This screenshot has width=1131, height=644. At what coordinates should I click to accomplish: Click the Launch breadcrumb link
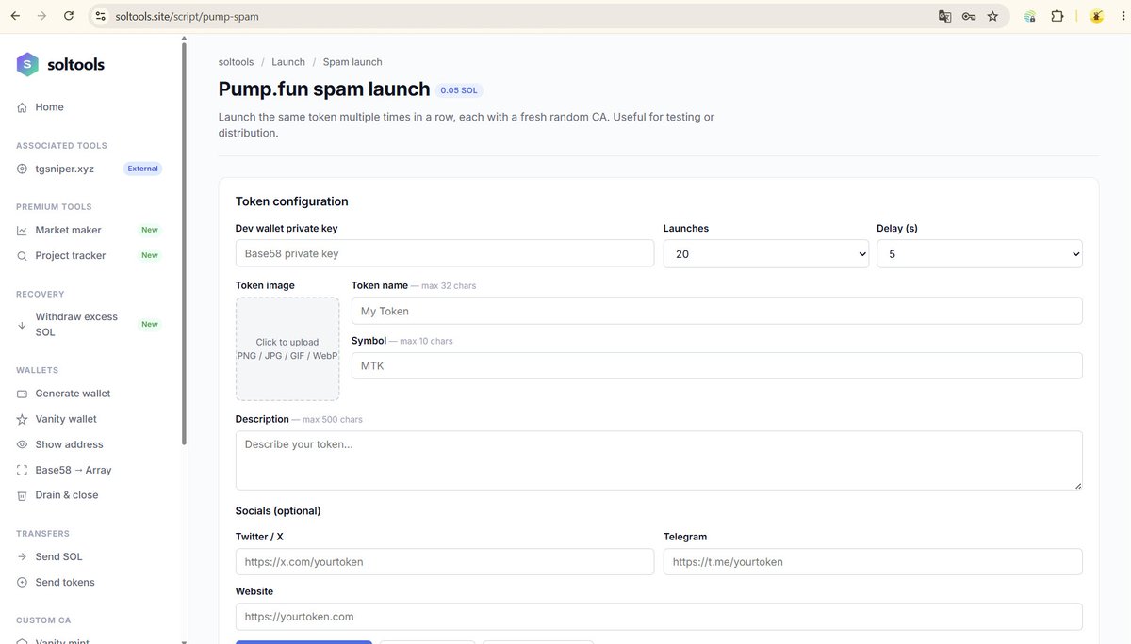point(288,62)
